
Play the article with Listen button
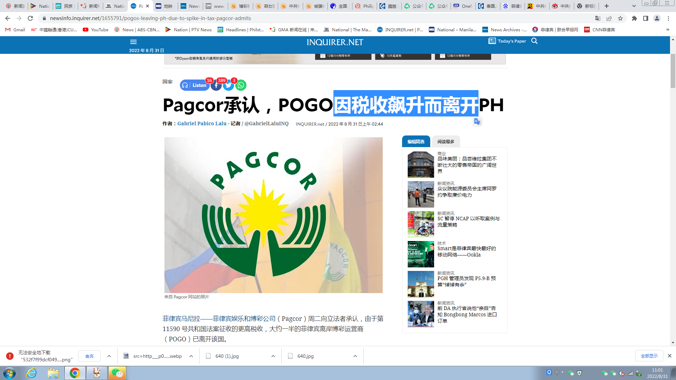(195, 85)
